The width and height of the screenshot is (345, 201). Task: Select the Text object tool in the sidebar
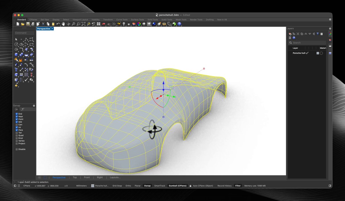(16, 69)
